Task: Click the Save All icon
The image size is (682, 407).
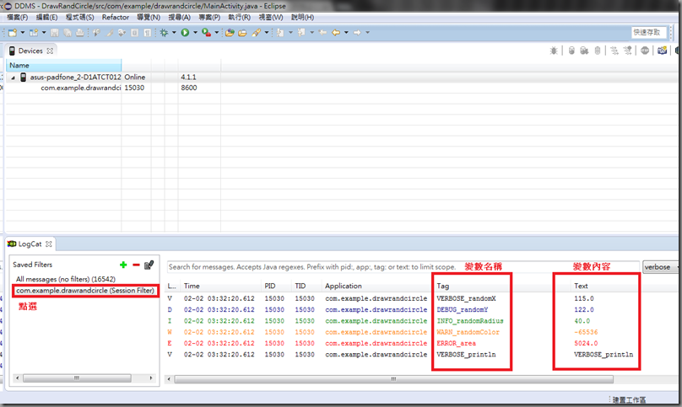Action: [68, 33]
